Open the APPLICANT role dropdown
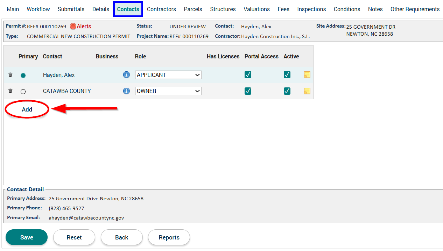 (x=168, y=75)
